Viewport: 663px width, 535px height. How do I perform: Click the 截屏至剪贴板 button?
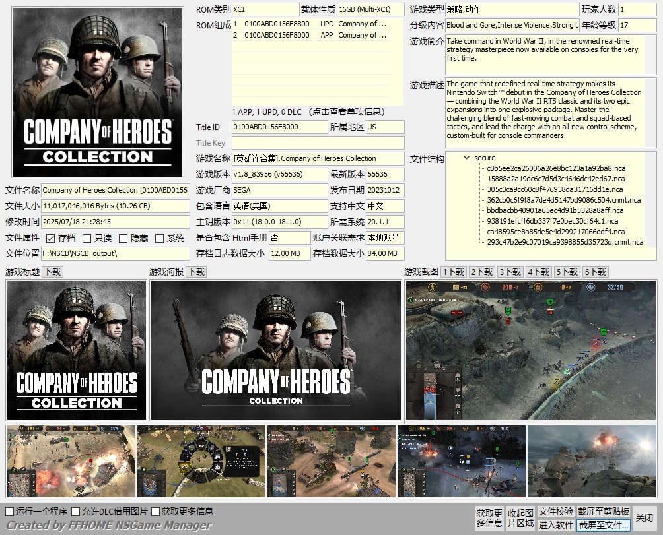click(604, 512)
